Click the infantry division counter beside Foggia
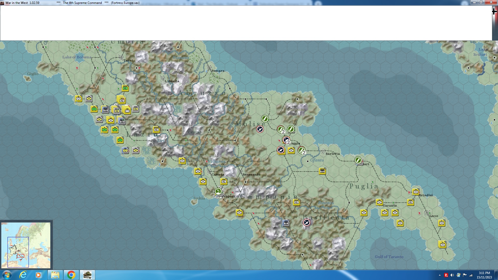The image size is (498, 280). [291, 150]
